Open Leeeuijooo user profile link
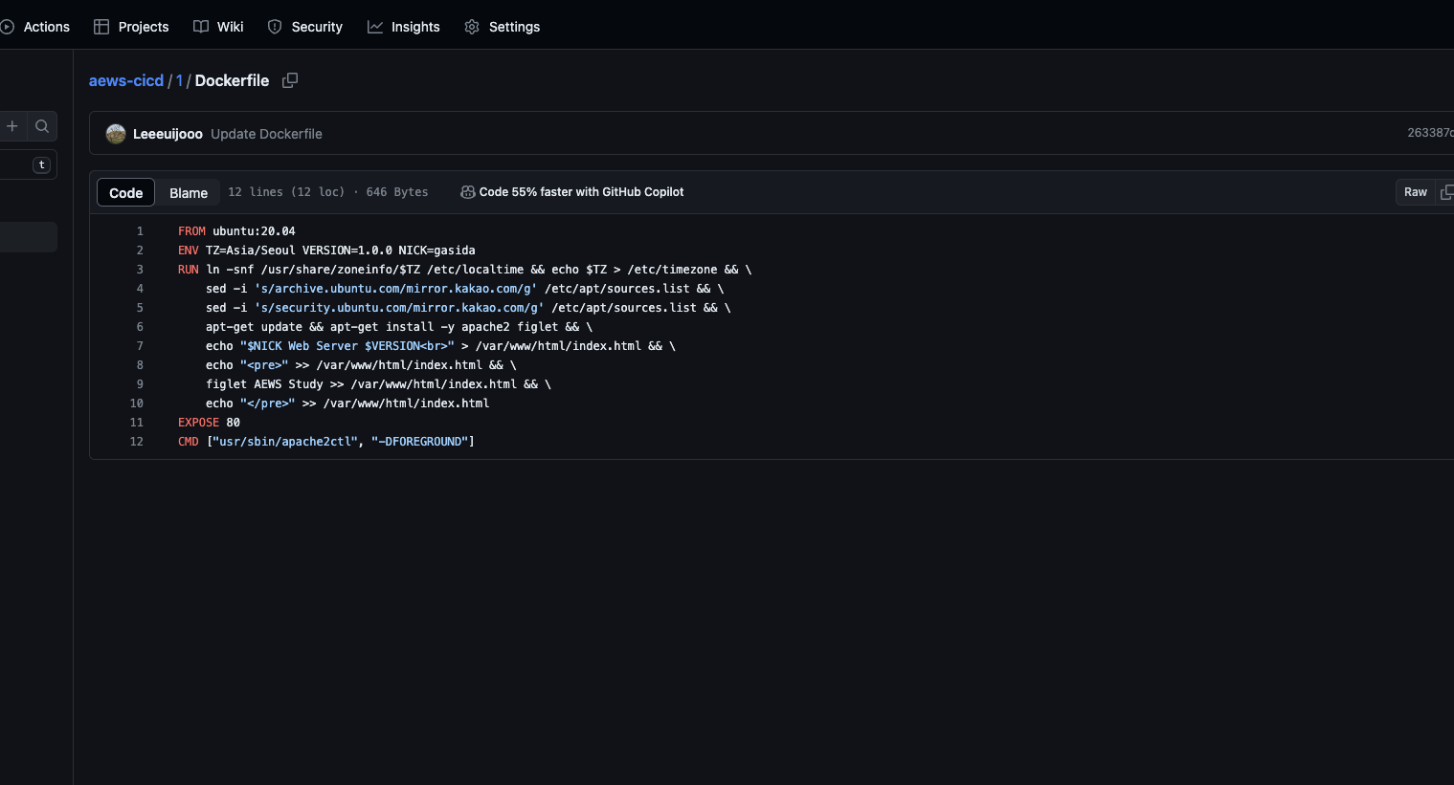1454x785 pixels. (168, 134)
